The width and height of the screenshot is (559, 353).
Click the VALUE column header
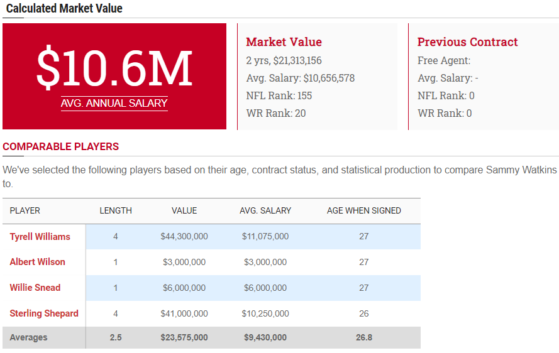point(184,210)
